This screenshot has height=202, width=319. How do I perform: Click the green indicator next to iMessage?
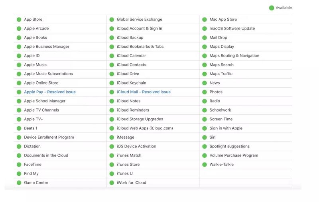coord(112,137)
